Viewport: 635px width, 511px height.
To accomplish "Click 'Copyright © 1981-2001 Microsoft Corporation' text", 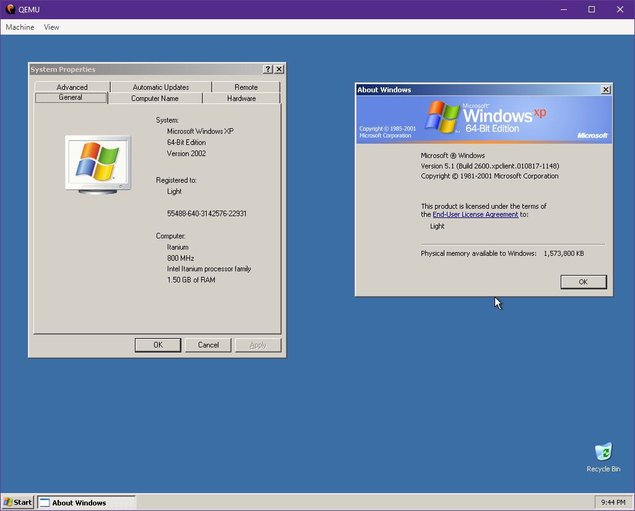I will (490, 176).
